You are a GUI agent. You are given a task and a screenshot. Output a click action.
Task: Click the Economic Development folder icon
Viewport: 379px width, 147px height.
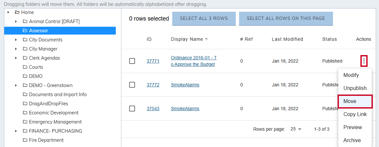(25, 113)
